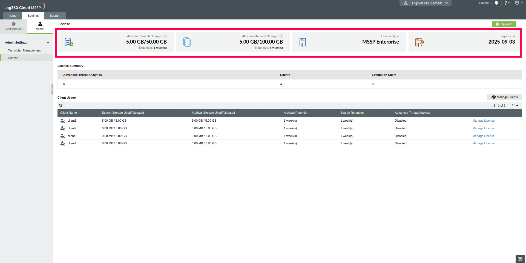Collapse the Admin Settings section

click(48, 43)
